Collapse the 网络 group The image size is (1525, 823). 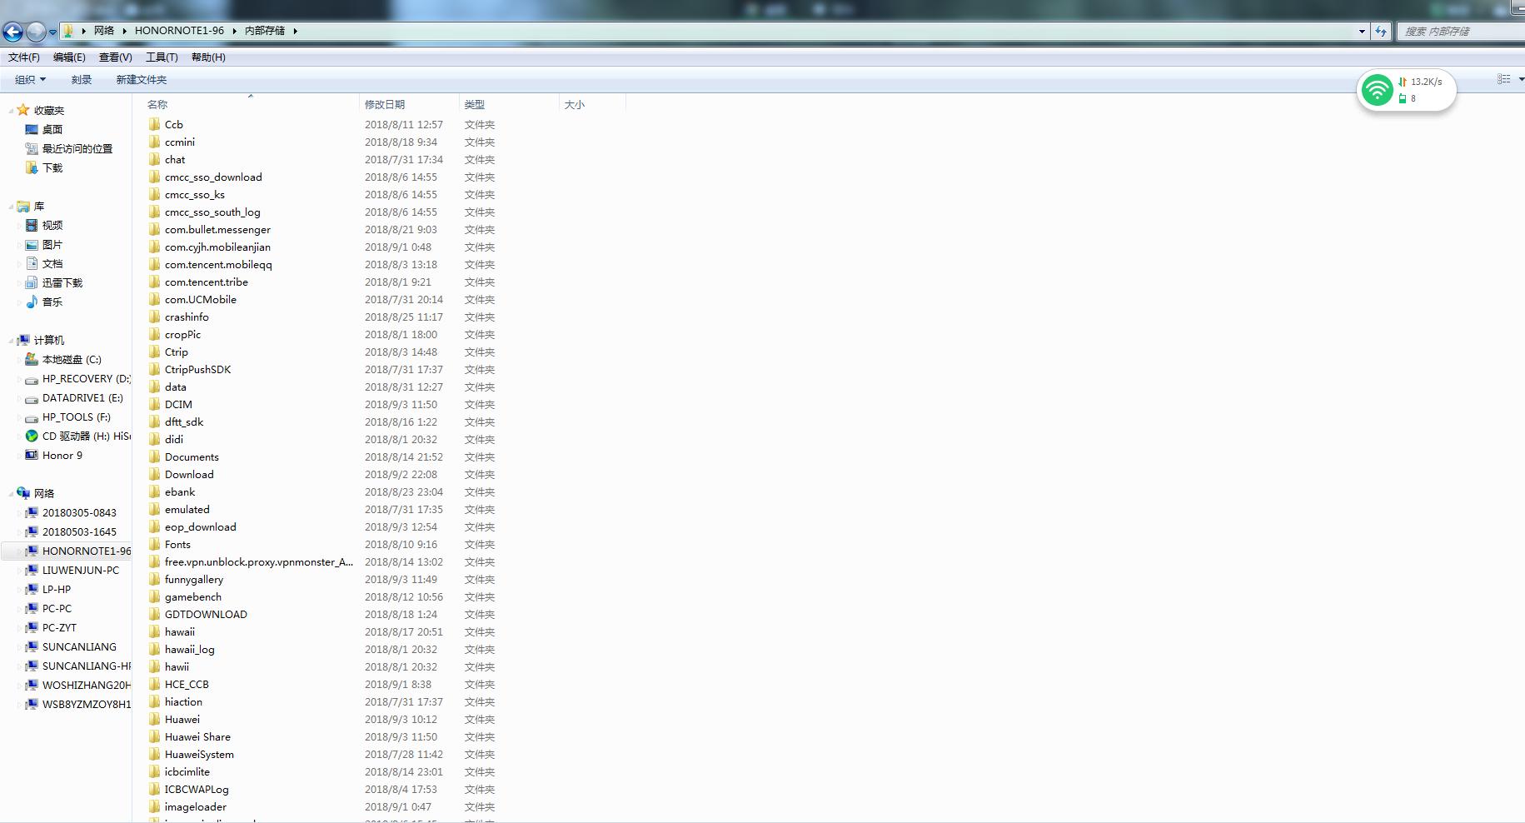11,494
